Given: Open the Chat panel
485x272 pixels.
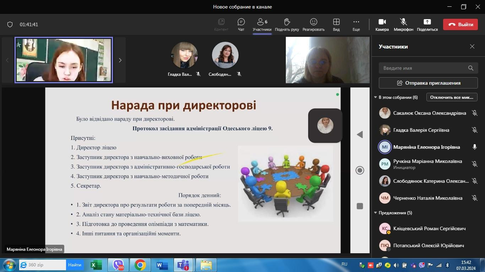Looking at the screenshot, I should 241,24.
